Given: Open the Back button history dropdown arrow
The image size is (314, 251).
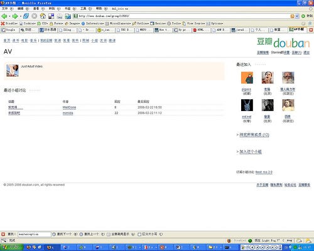Looking at the screenshot, I should (9, 16).
